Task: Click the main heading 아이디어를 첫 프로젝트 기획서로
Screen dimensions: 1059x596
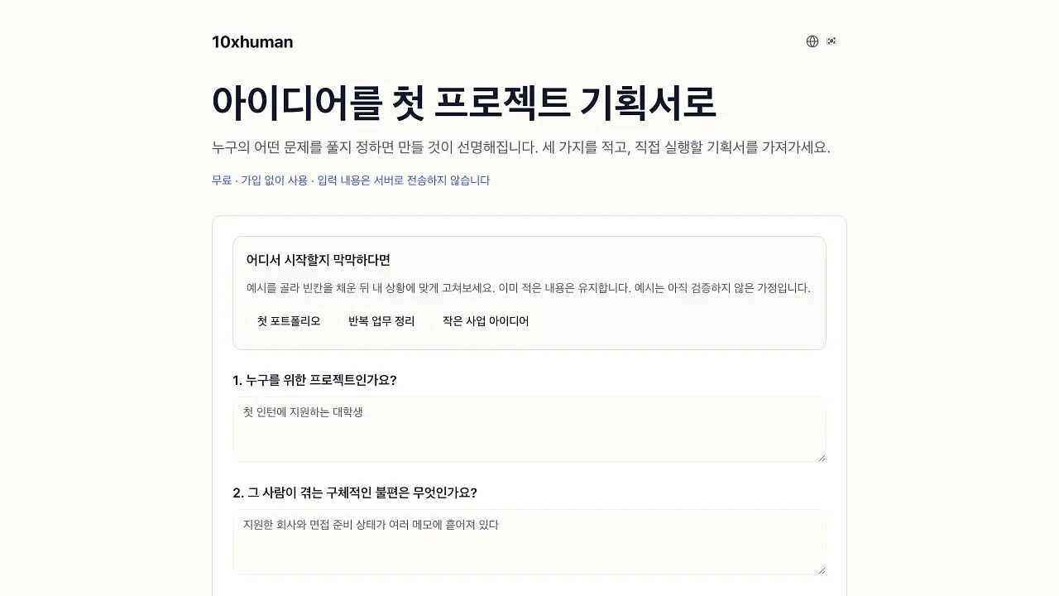Action: pos(463,103)
